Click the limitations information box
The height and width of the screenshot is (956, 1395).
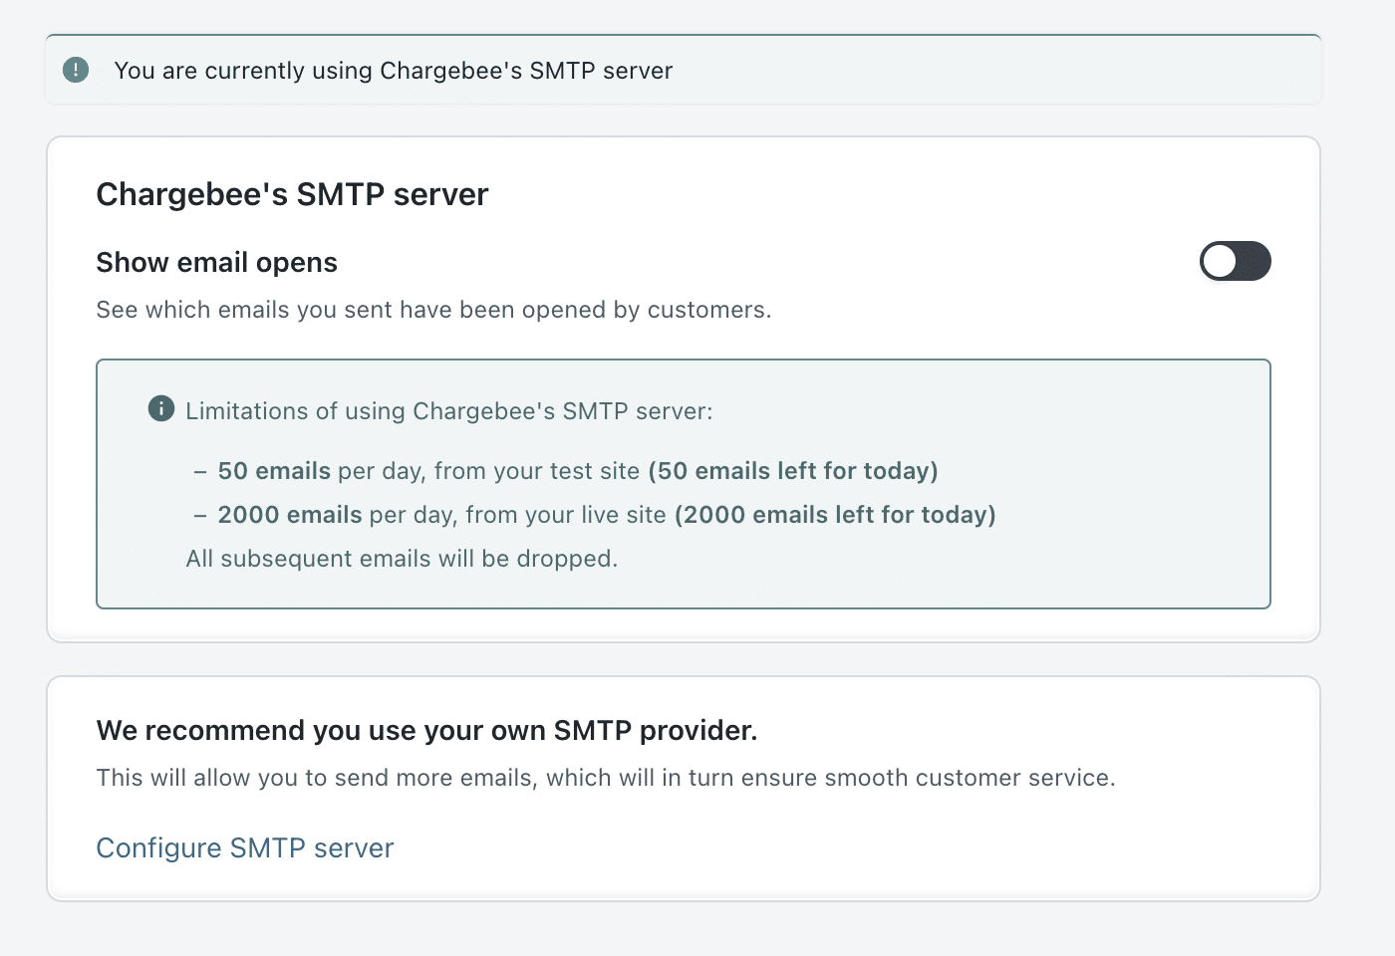coord(683,483)
